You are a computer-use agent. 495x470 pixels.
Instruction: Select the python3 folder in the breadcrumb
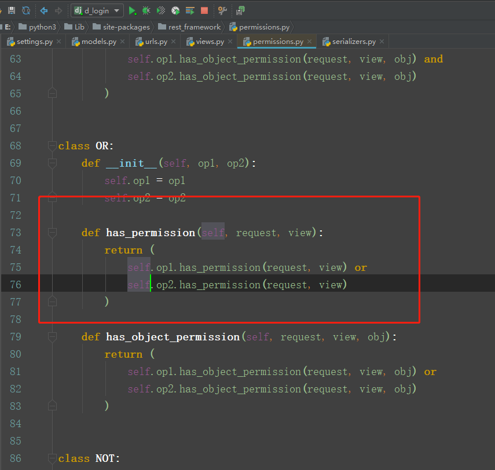[38, 27]
